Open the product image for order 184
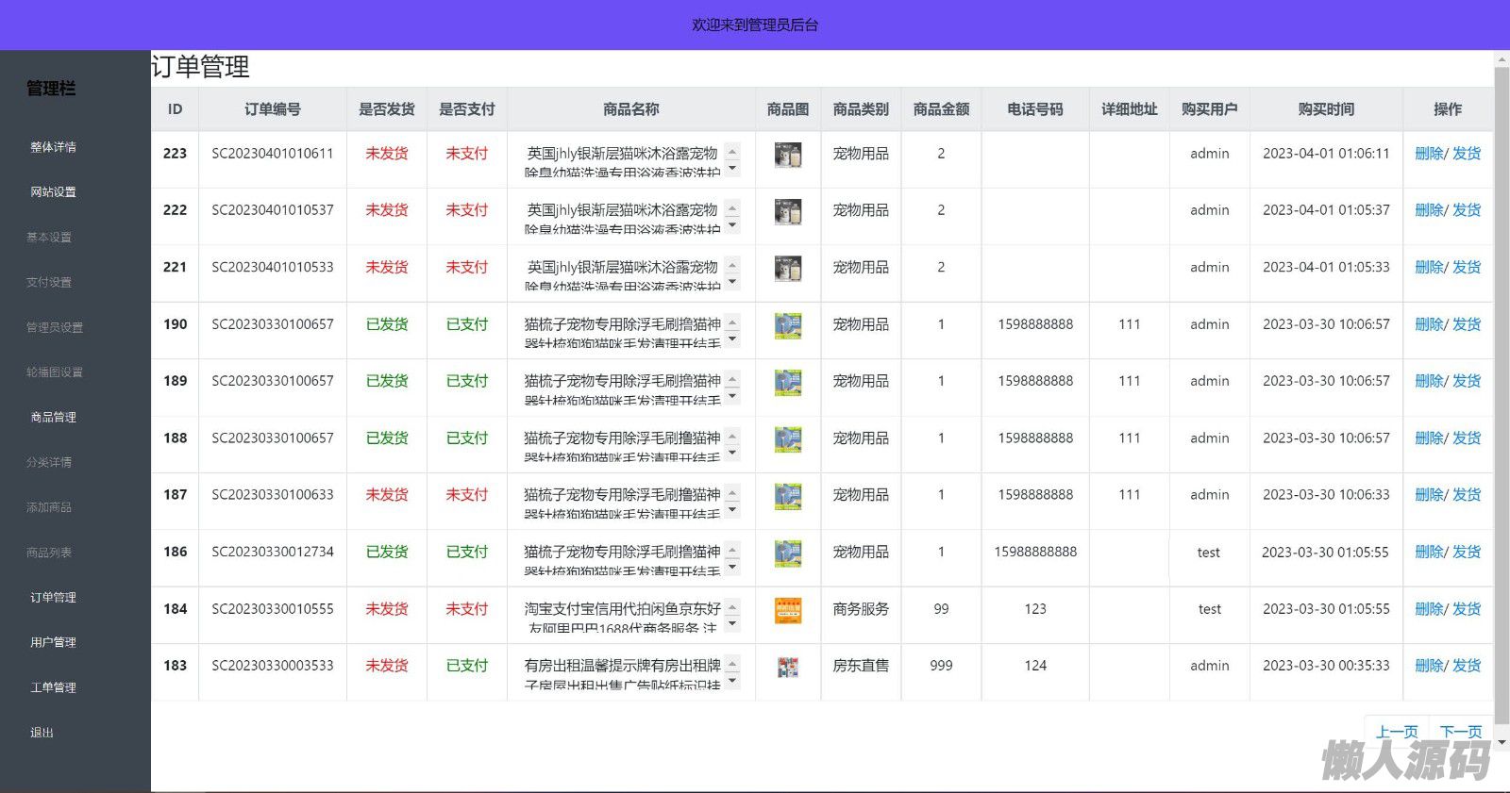The width and height of the screenshot is (1510, 793). tap(788, 610)
